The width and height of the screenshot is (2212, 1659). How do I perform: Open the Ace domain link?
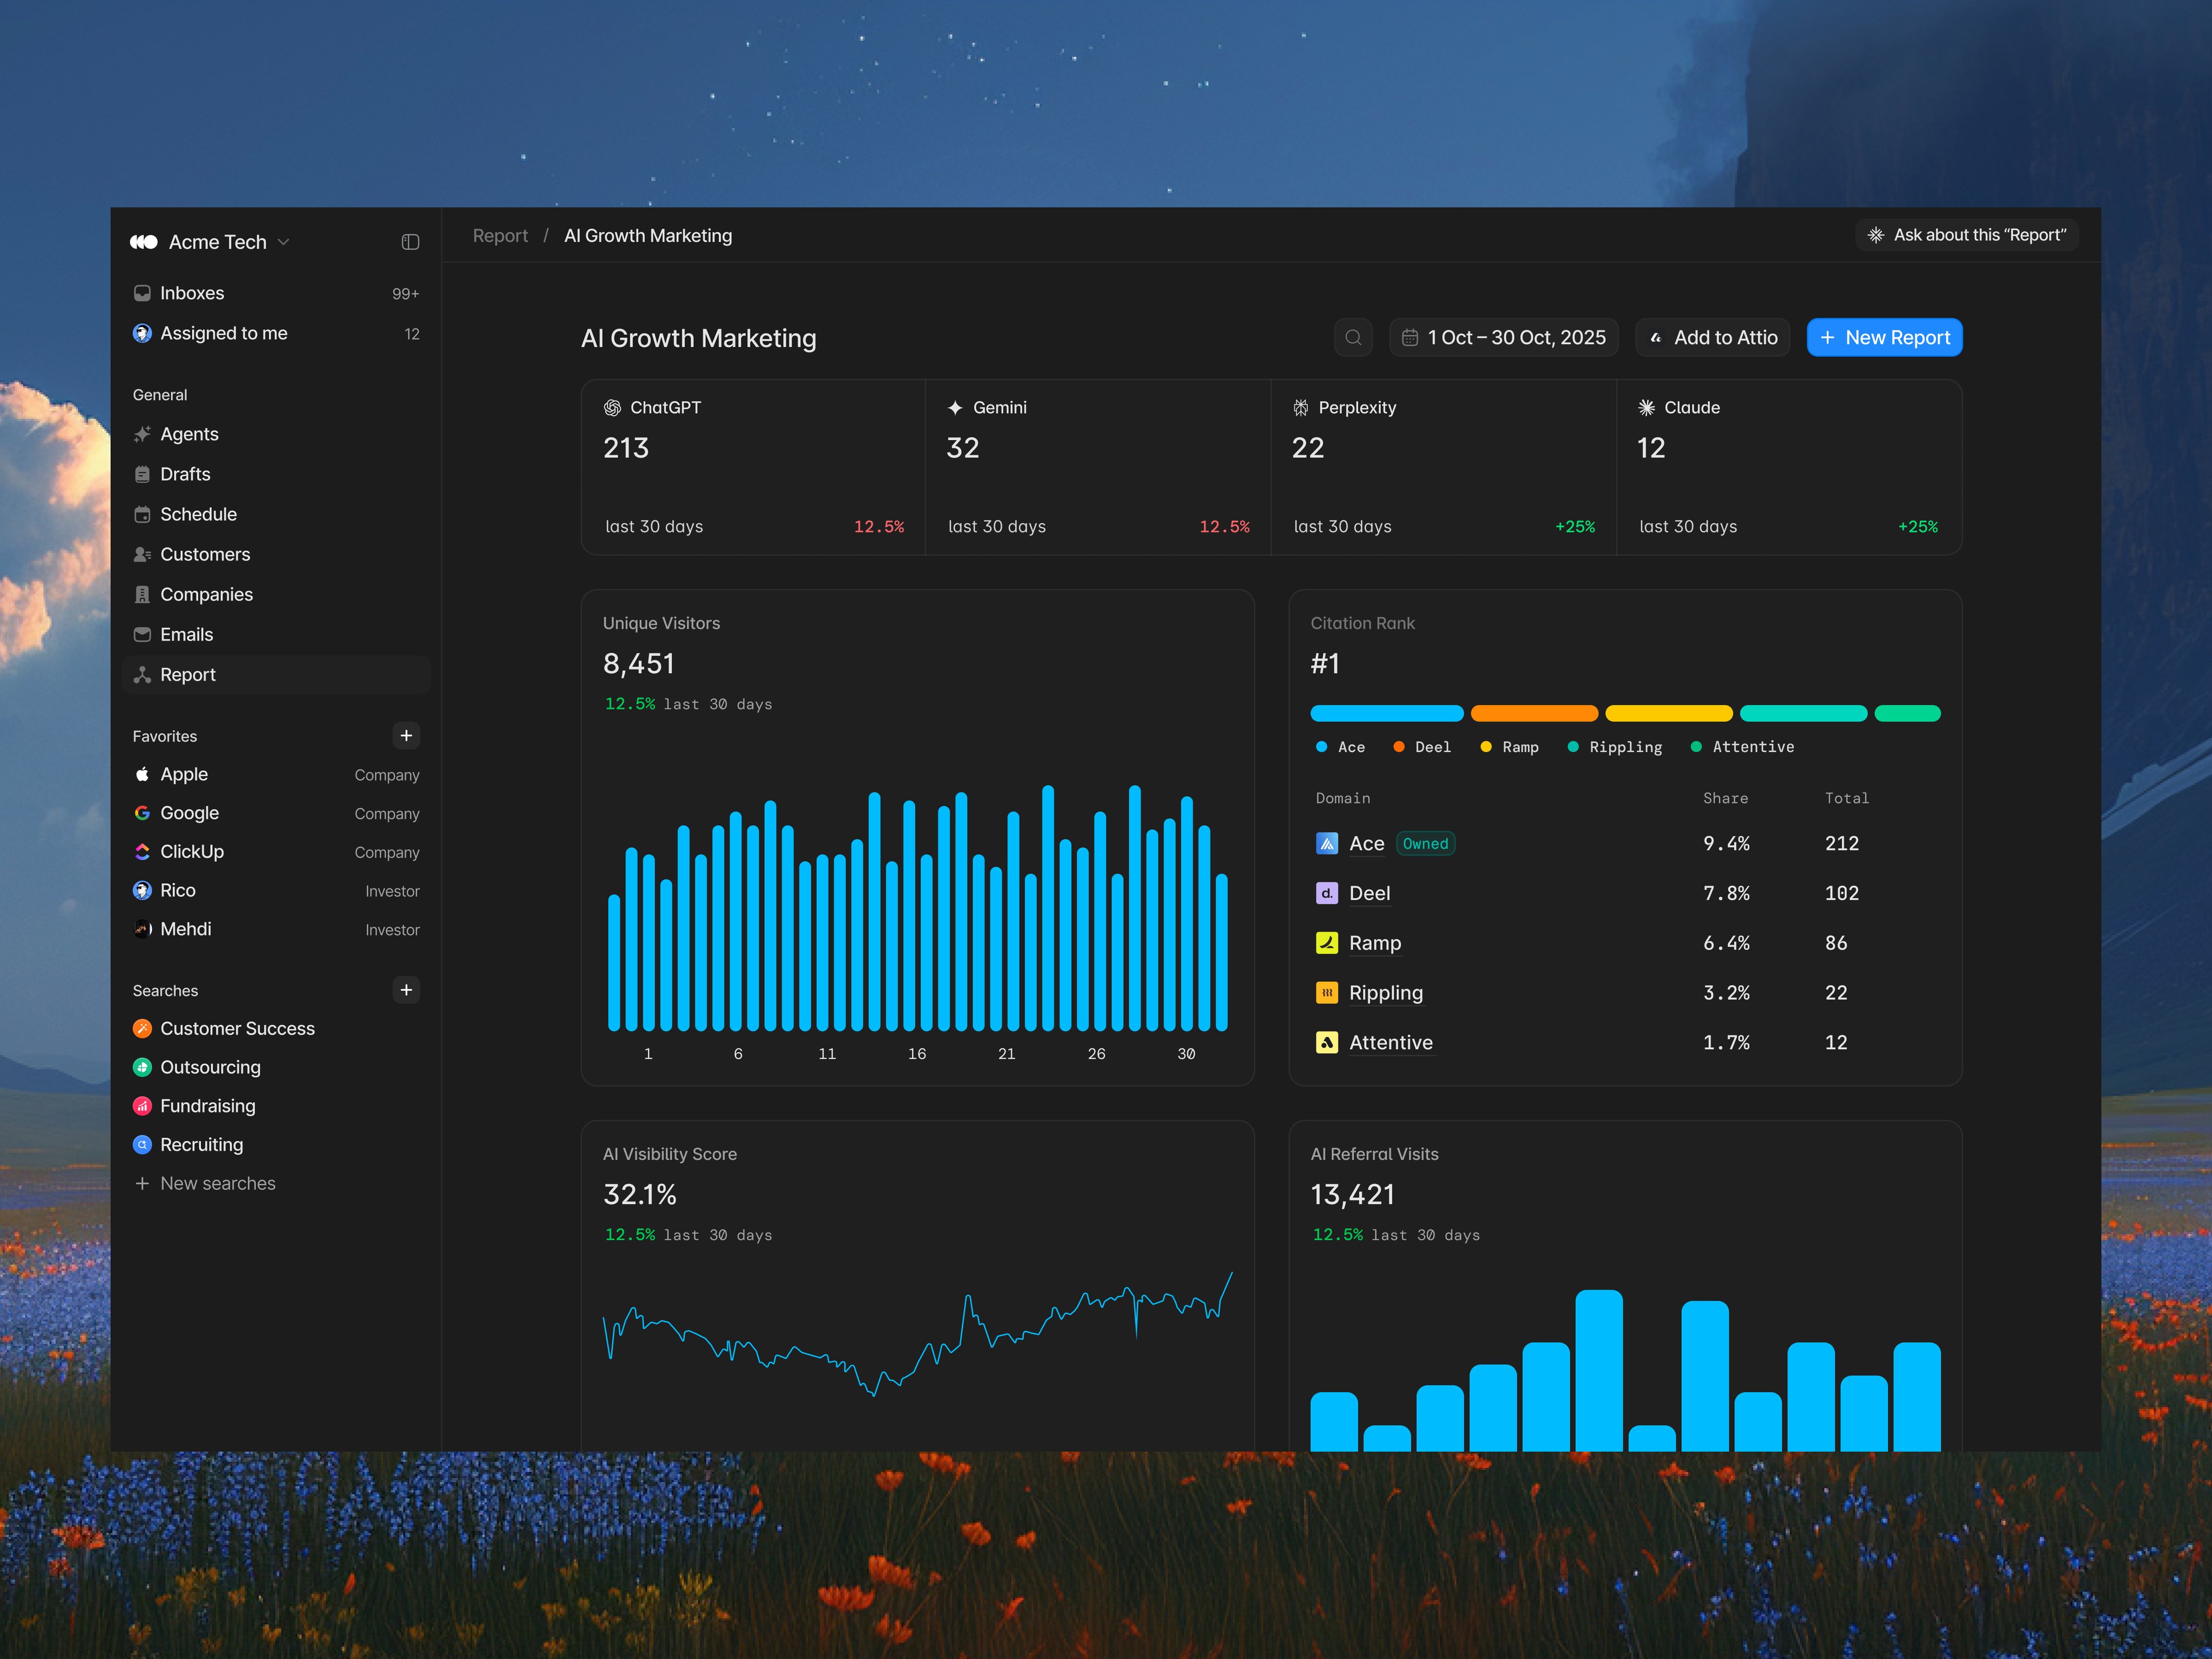click(x=1367, y=844)
